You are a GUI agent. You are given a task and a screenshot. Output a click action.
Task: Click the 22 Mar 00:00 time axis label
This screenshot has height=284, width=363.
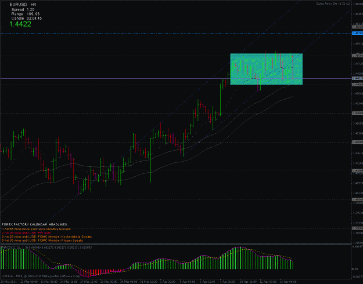(29, 282)
